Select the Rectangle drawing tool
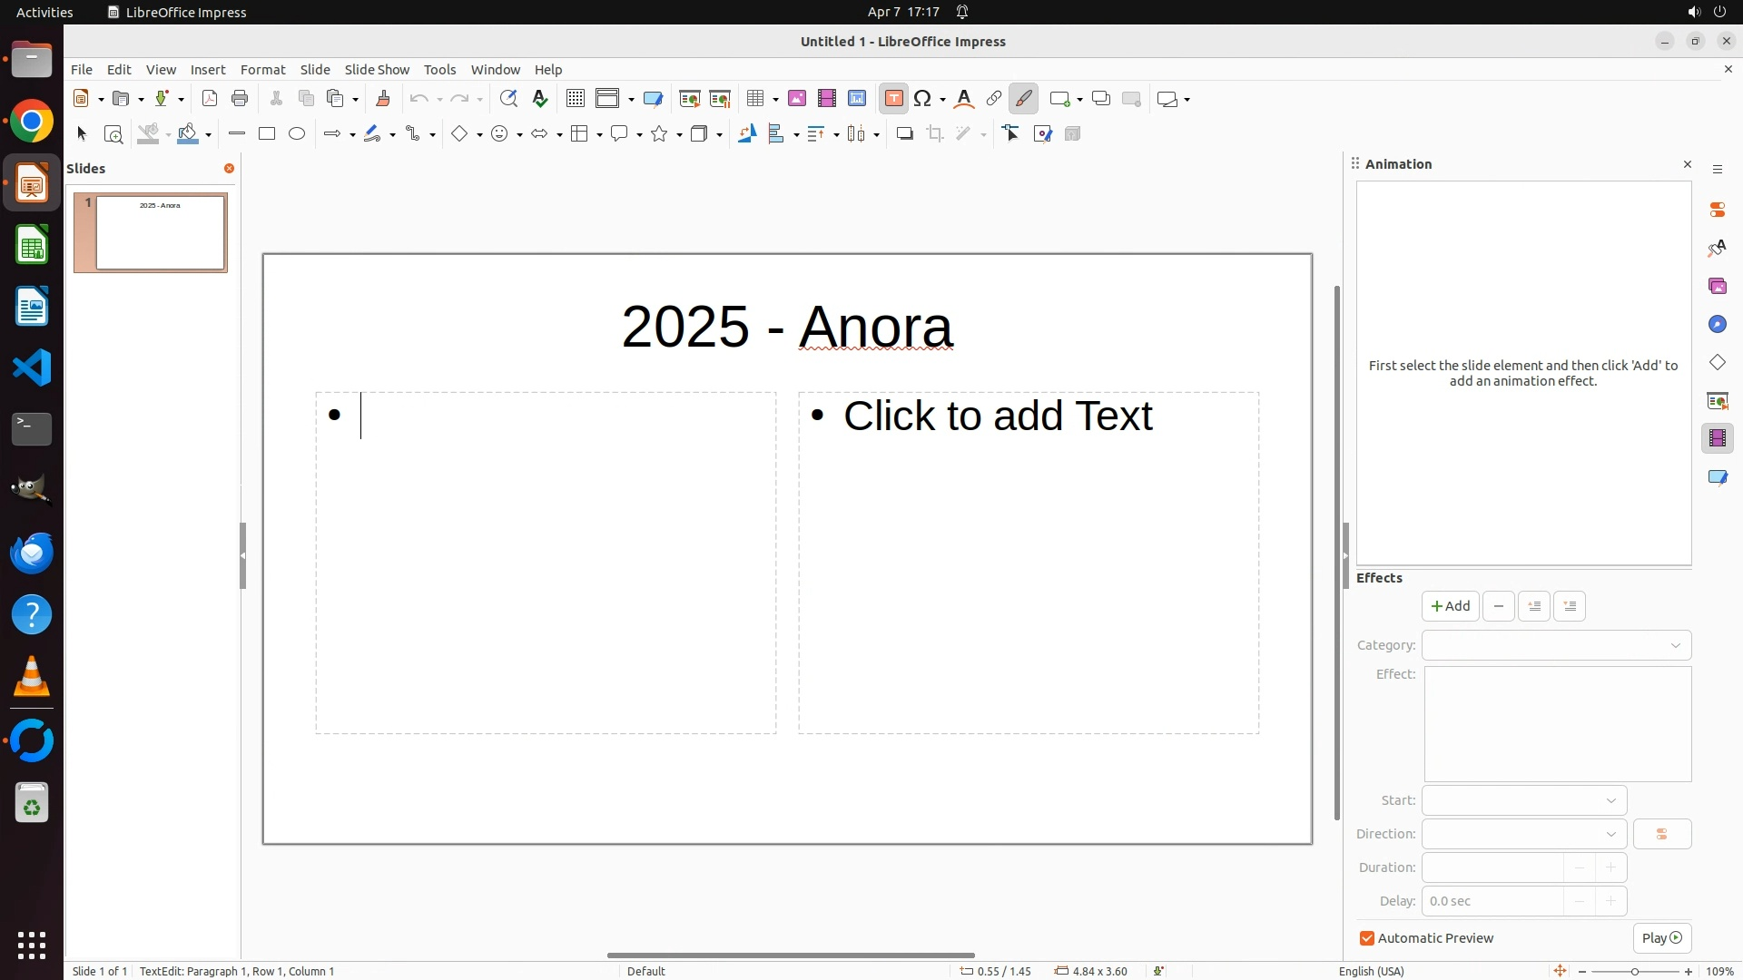Screen dimensions: 1743x980 267,134
